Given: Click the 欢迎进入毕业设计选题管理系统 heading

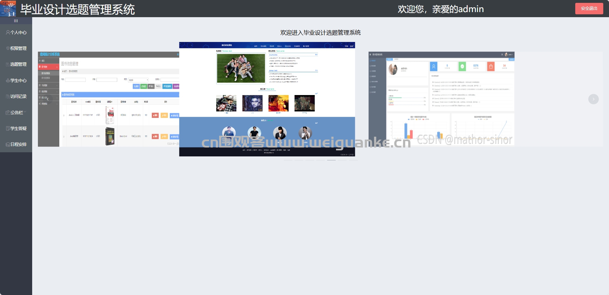Looking at the screenshot, I should pos(320,32).
